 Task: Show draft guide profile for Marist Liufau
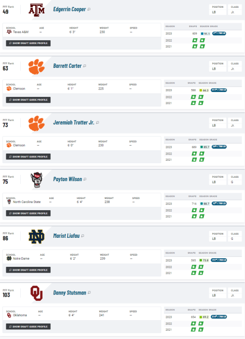28,270
